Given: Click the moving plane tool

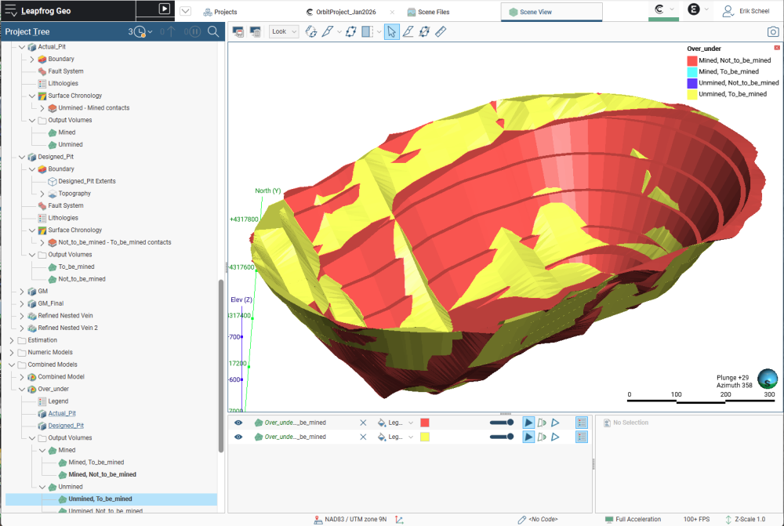Looking at the screenshot, I should (351, 31).
